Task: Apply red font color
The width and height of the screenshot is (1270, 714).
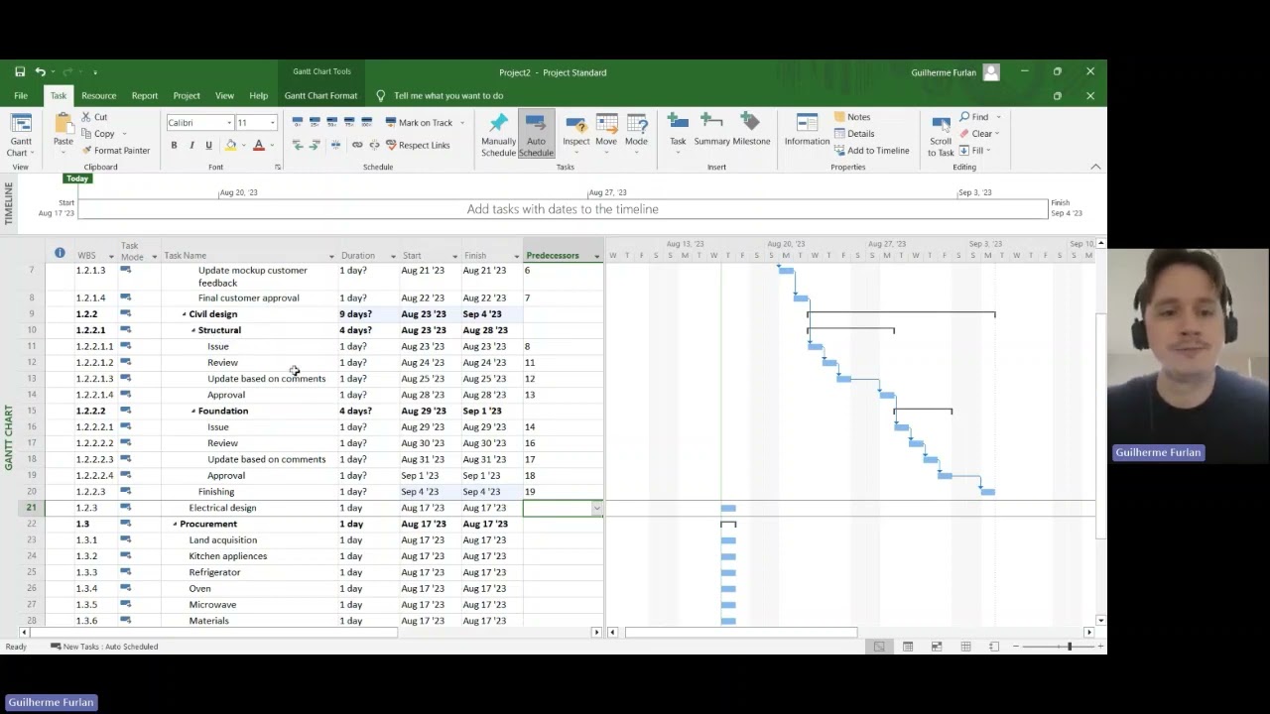Action: coord(259,145)
